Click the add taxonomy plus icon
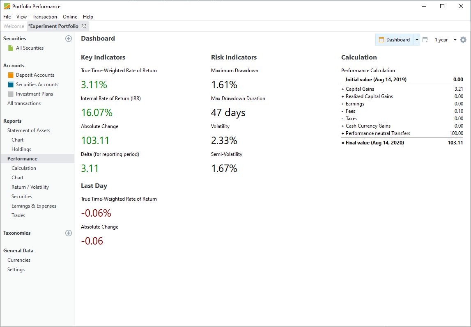Viewport: 471px width, 327px height. pos(69,233)
